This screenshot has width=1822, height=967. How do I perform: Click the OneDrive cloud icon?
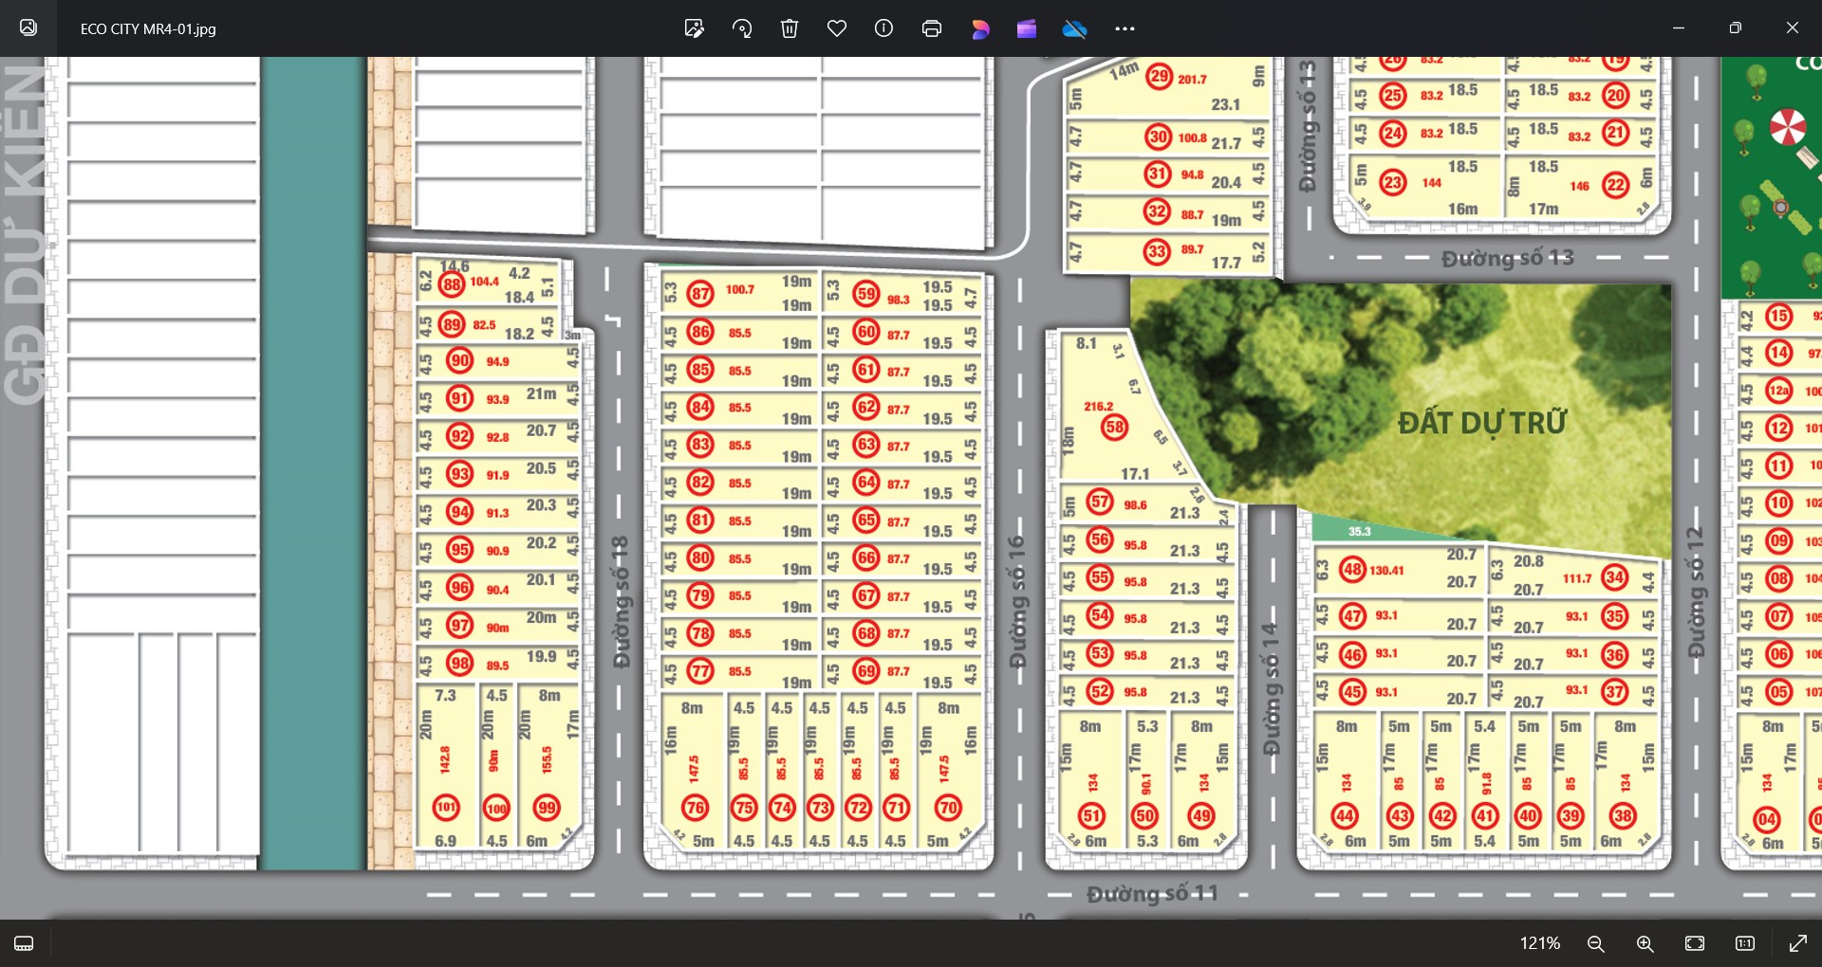pyautogui.click(x=1074, y=28)
